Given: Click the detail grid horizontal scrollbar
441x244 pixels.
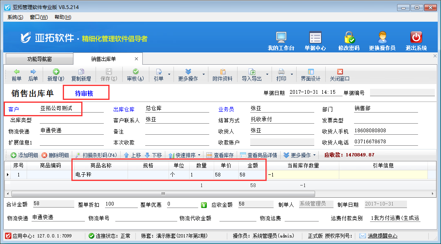Looking at the screenshot, I should [x=162, y=194].
